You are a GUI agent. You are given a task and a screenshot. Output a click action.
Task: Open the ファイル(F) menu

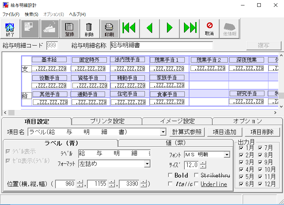11,14
